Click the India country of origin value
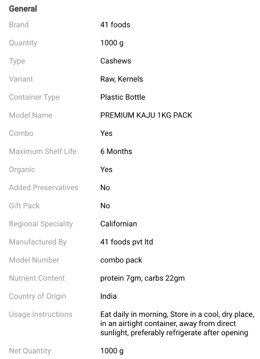The image size is (260, 359). pos(108,296)
